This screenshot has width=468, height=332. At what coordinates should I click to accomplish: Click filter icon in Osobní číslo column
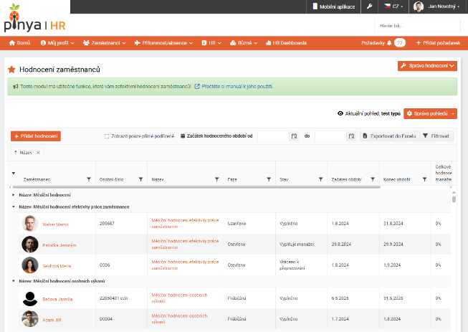click(140, 179)
